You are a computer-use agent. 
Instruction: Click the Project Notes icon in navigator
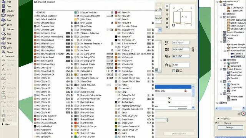point(228,97)
